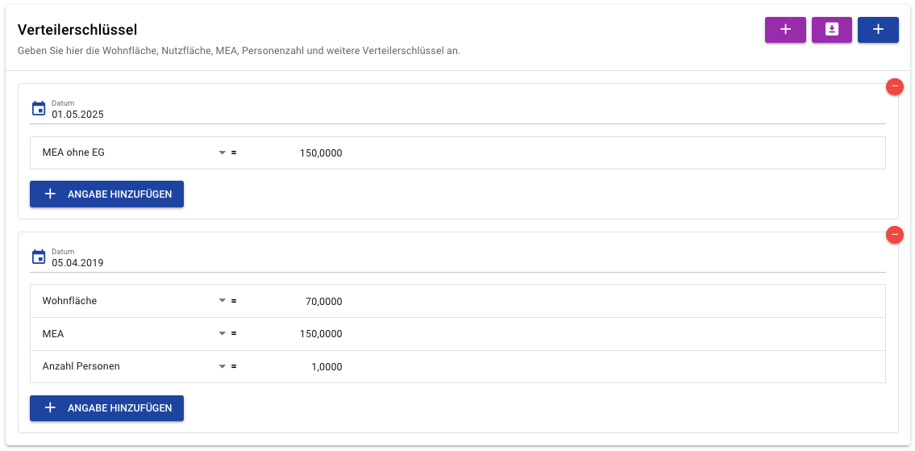Edit the MEA ohne EG value 150,0000
The height and width of the screenshot is (451, 915).
point(292,153)
